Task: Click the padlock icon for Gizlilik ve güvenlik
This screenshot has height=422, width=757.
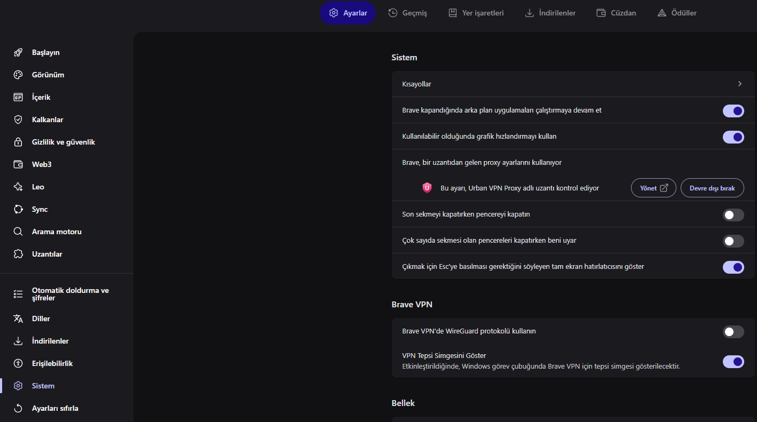Action: (18, 142)
